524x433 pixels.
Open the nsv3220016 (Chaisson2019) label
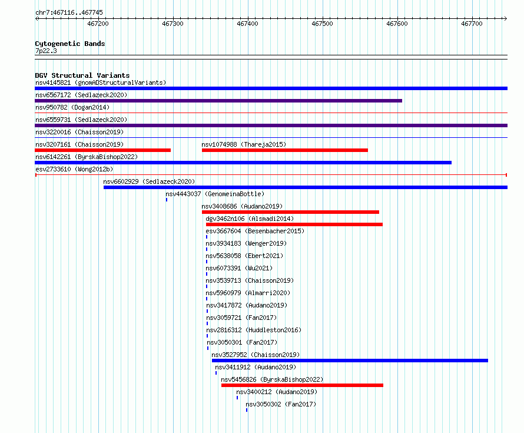[x=79, y=132]
